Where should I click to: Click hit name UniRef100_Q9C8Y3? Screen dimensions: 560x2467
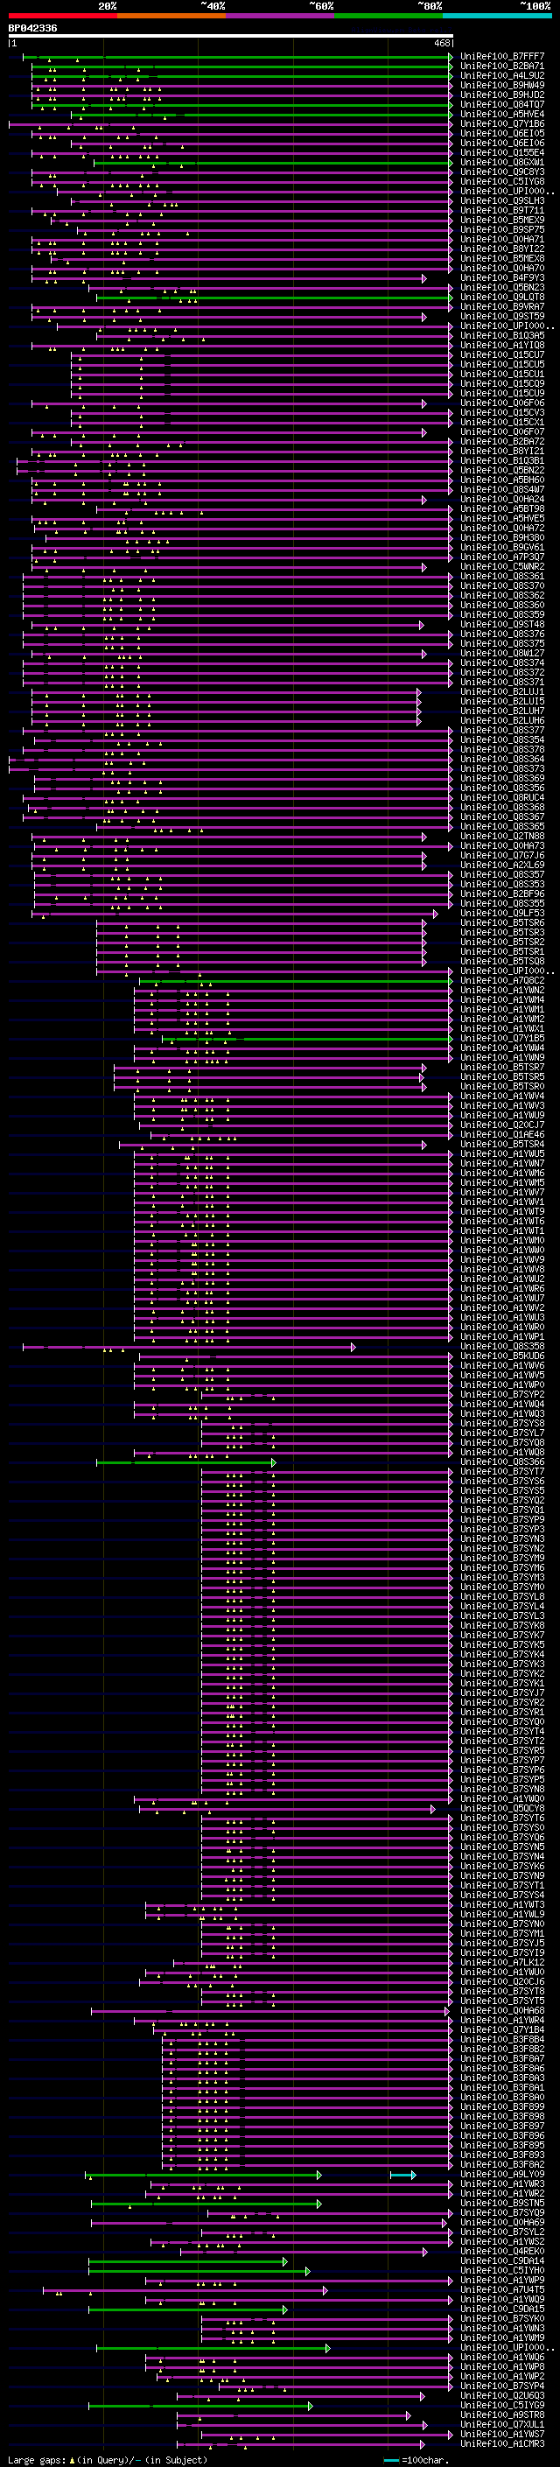(502, 172)
